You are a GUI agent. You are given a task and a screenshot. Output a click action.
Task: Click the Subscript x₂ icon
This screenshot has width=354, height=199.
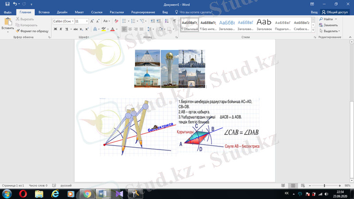point(81,29)
